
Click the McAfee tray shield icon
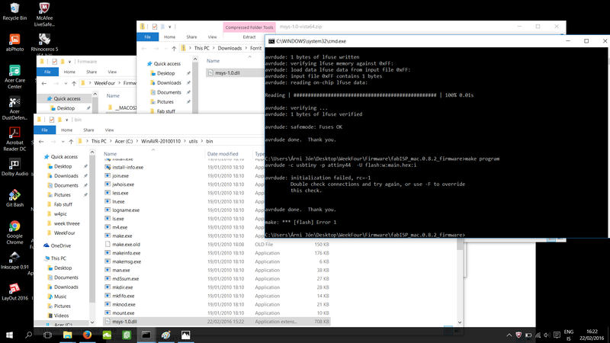pos(518,335)
